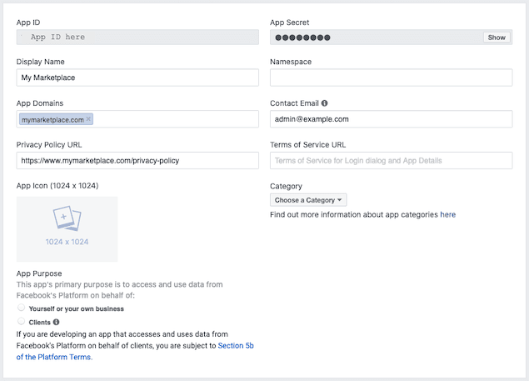This screenshot has width=529, height=381.
Task: Click the info icon beside Clients
Action: tap(57, 321)
